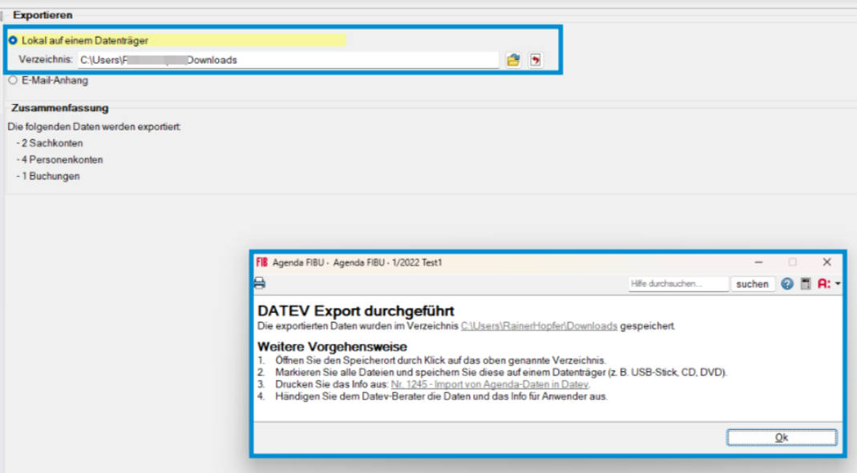Open the C:\Users\RainerHopfer\Downloads directory link
Image resolution: width=857 pixels, height=473 pixels.
539,327
